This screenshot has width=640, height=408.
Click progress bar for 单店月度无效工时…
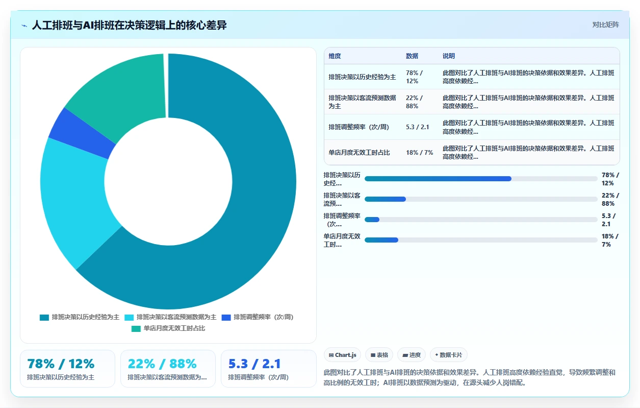click(x=481, y=240)
